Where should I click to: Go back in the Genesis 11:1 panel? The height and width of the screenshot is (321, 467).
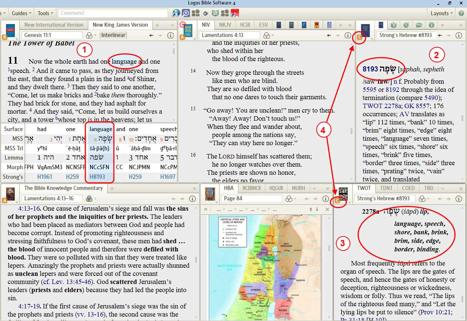tap(151, 36)
